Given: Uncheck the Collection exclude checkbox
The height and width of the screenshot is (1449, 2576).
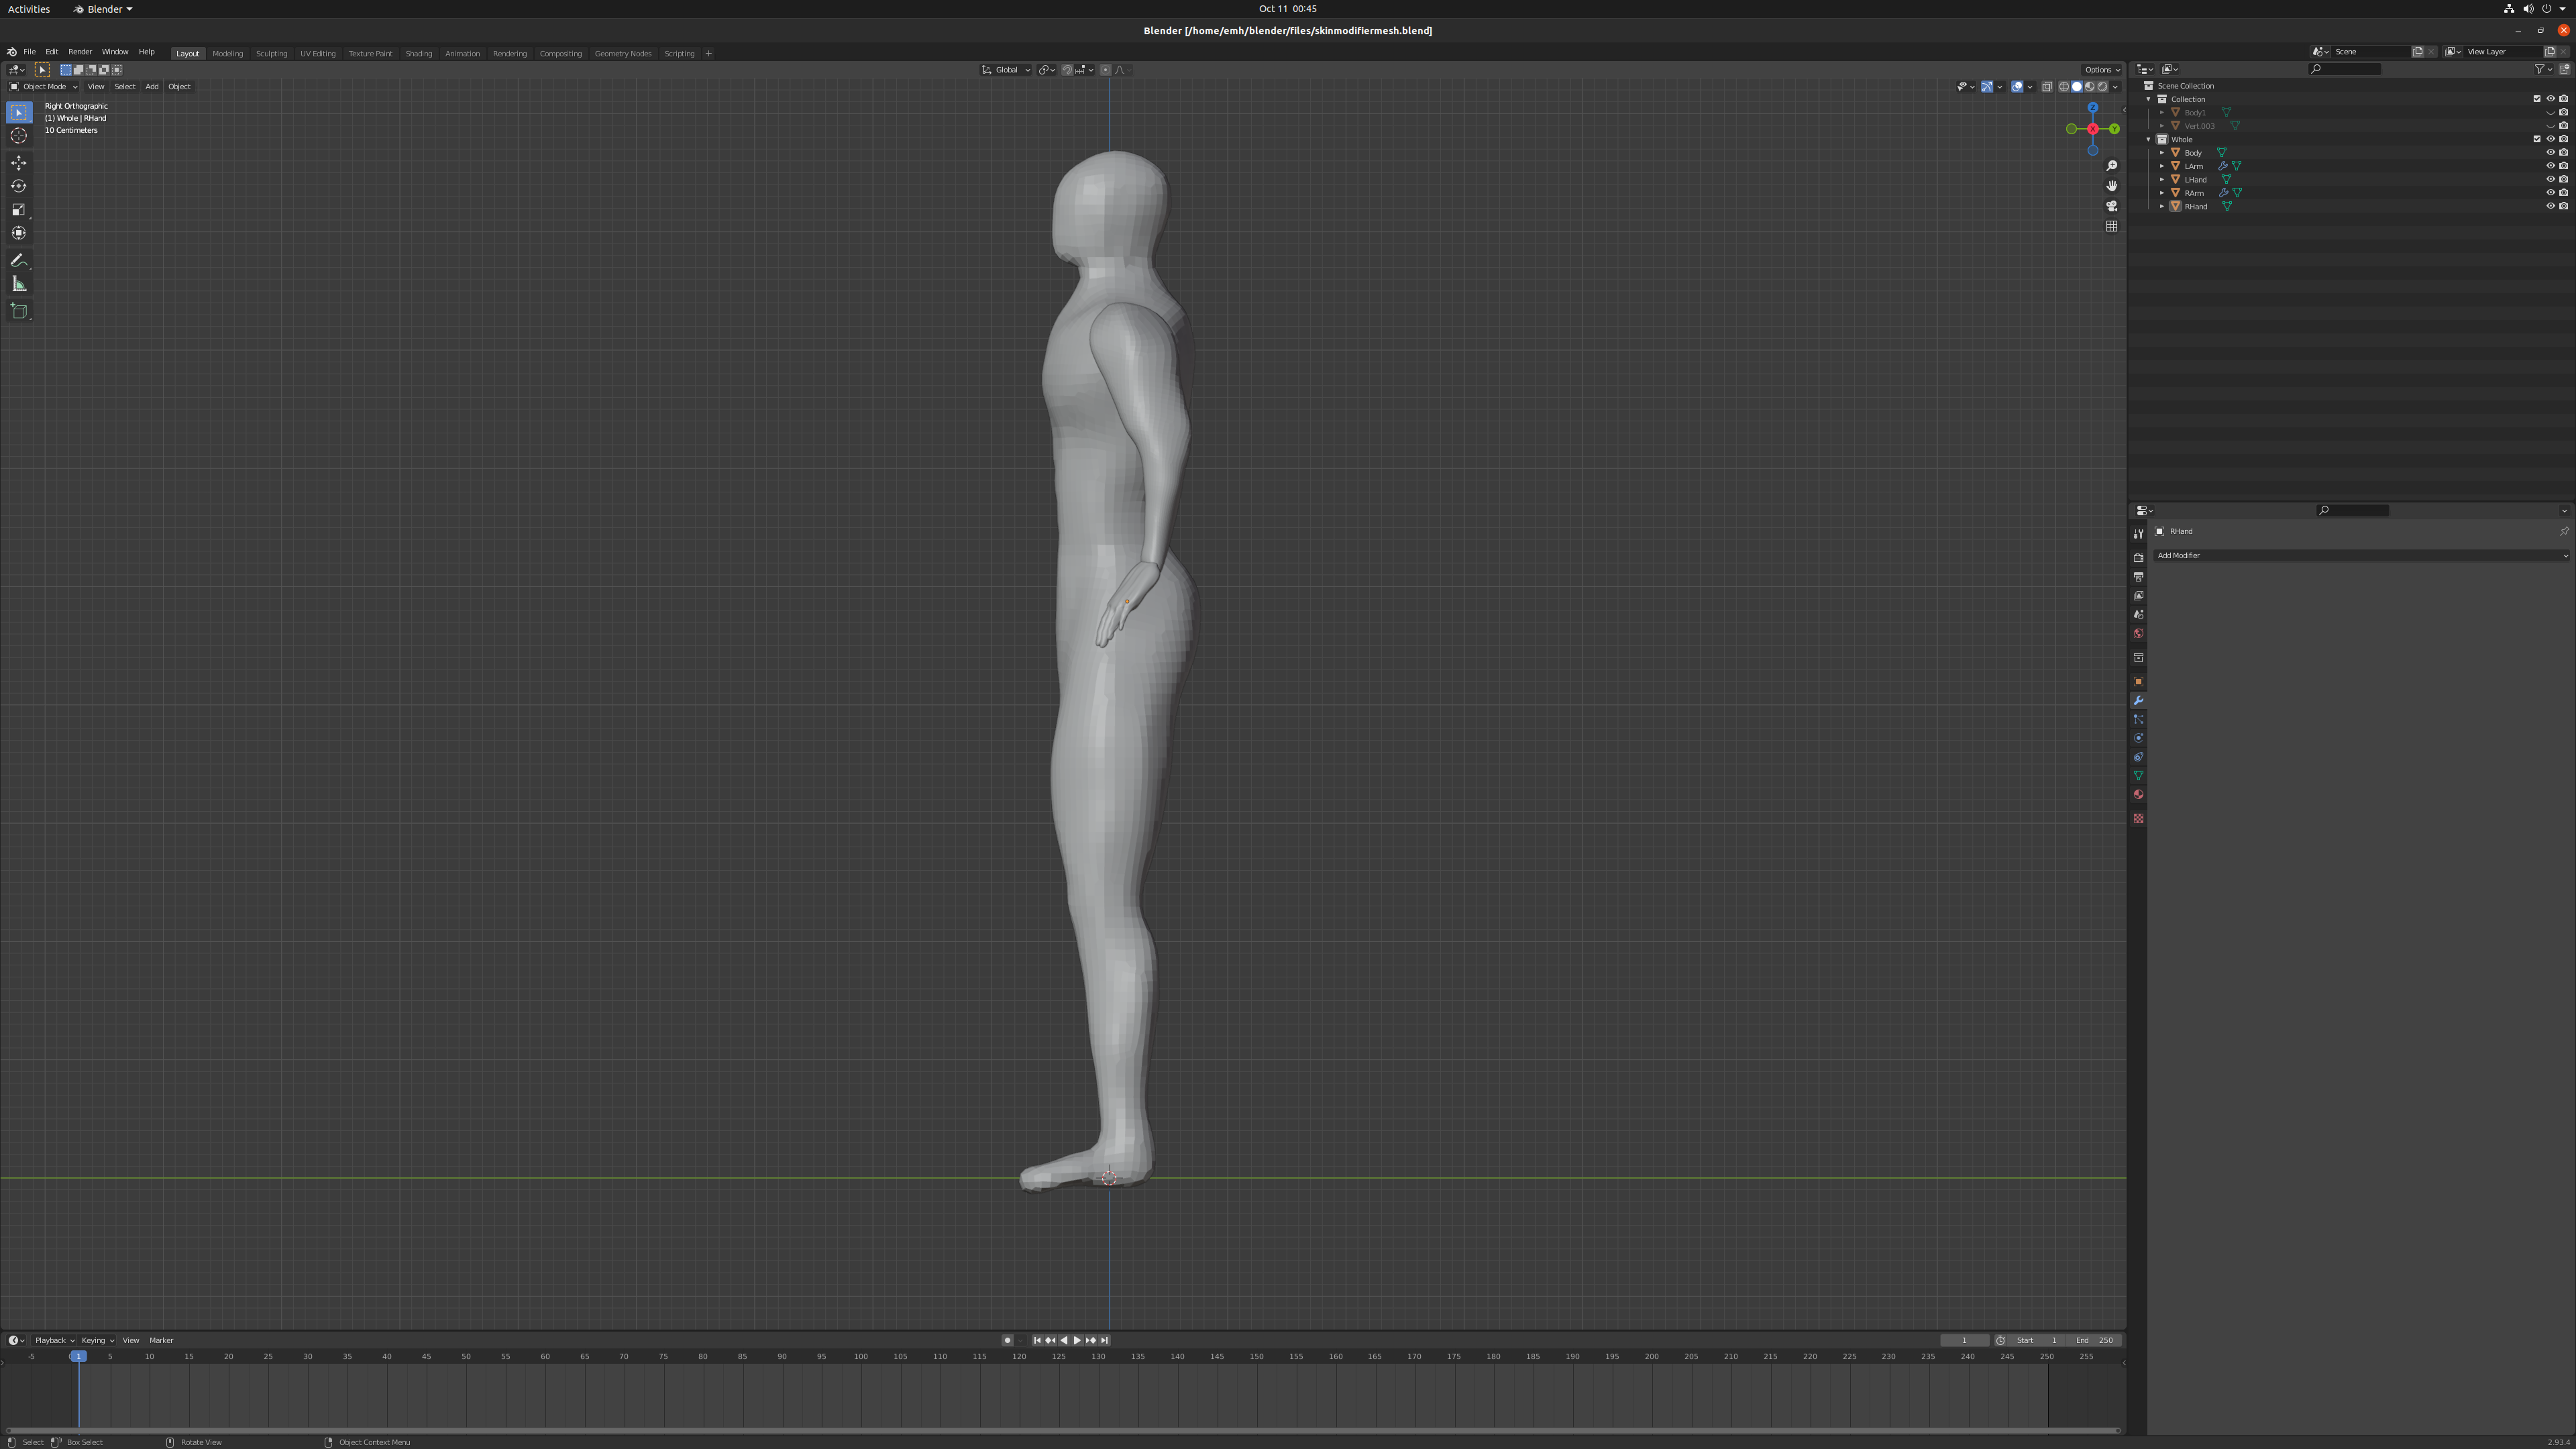Looking at the screenshot, I should (x=2537, y=99).
